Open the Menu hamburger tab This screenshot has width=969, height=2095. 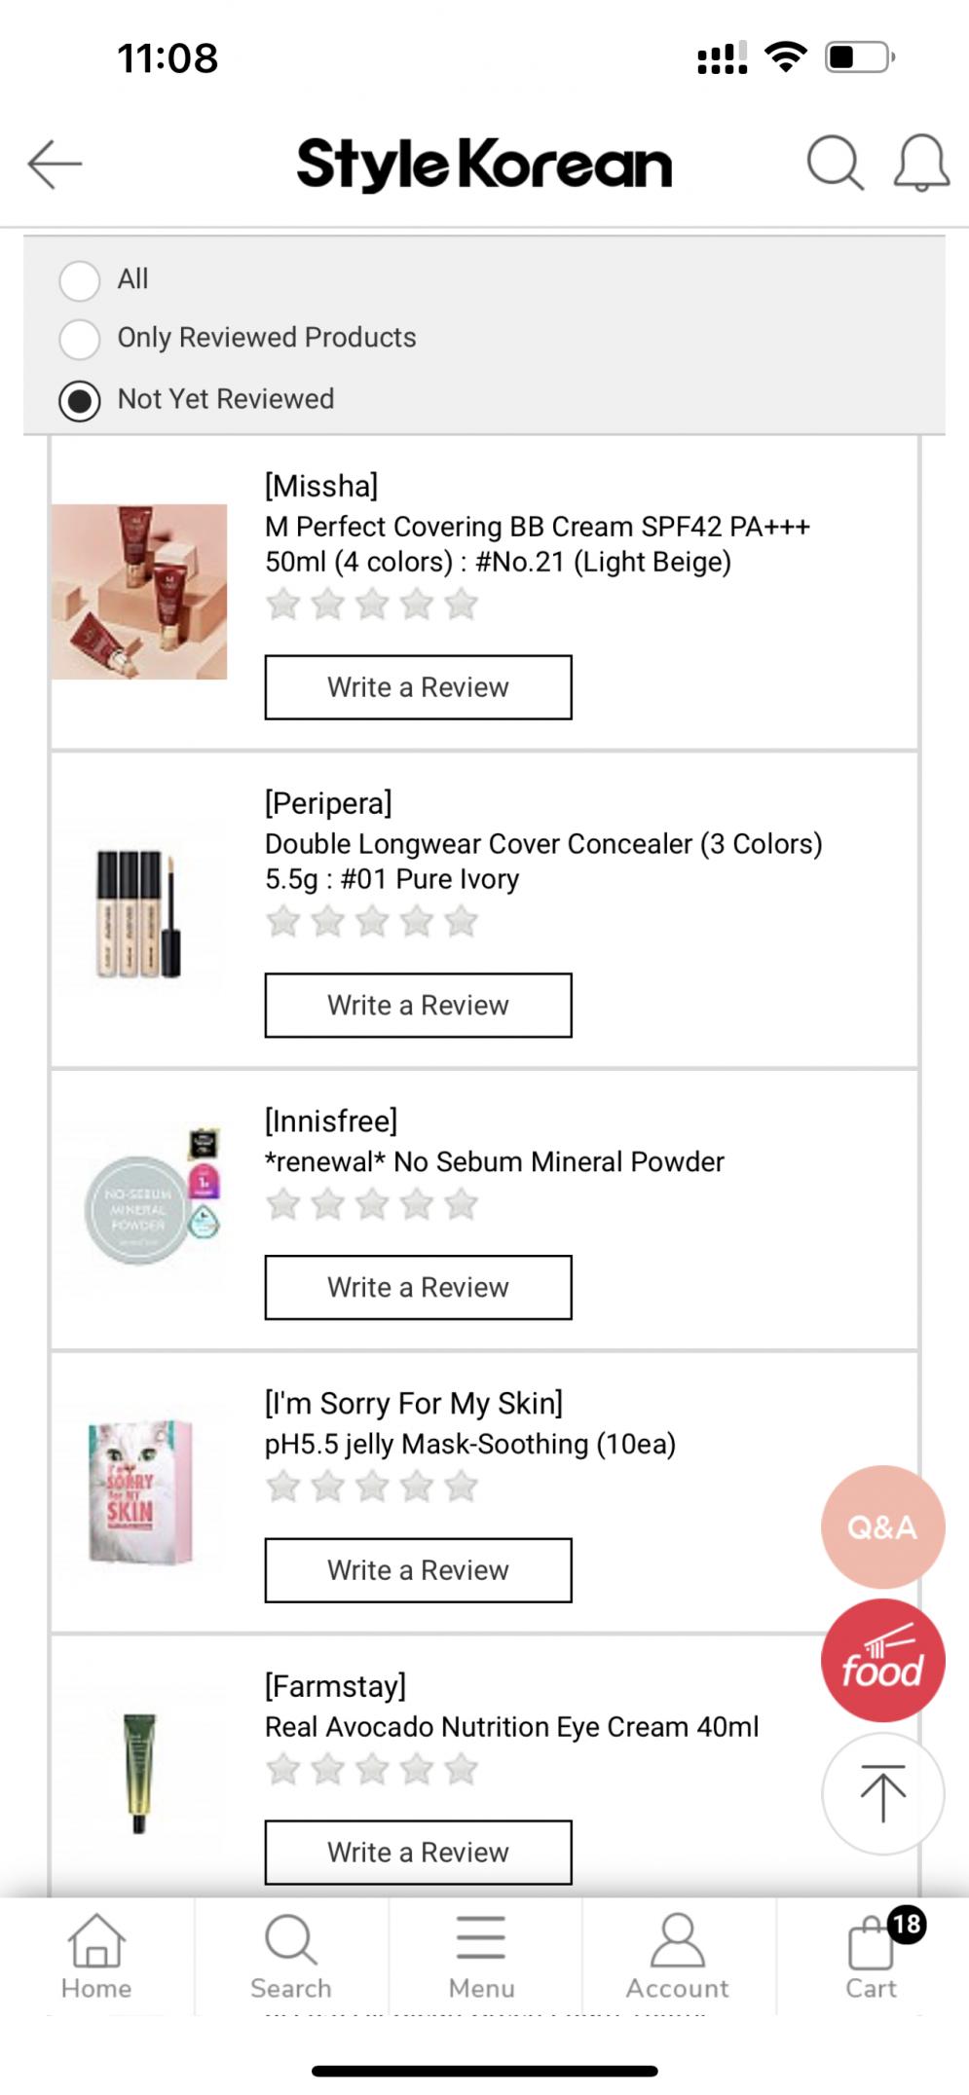point(481,1957)
